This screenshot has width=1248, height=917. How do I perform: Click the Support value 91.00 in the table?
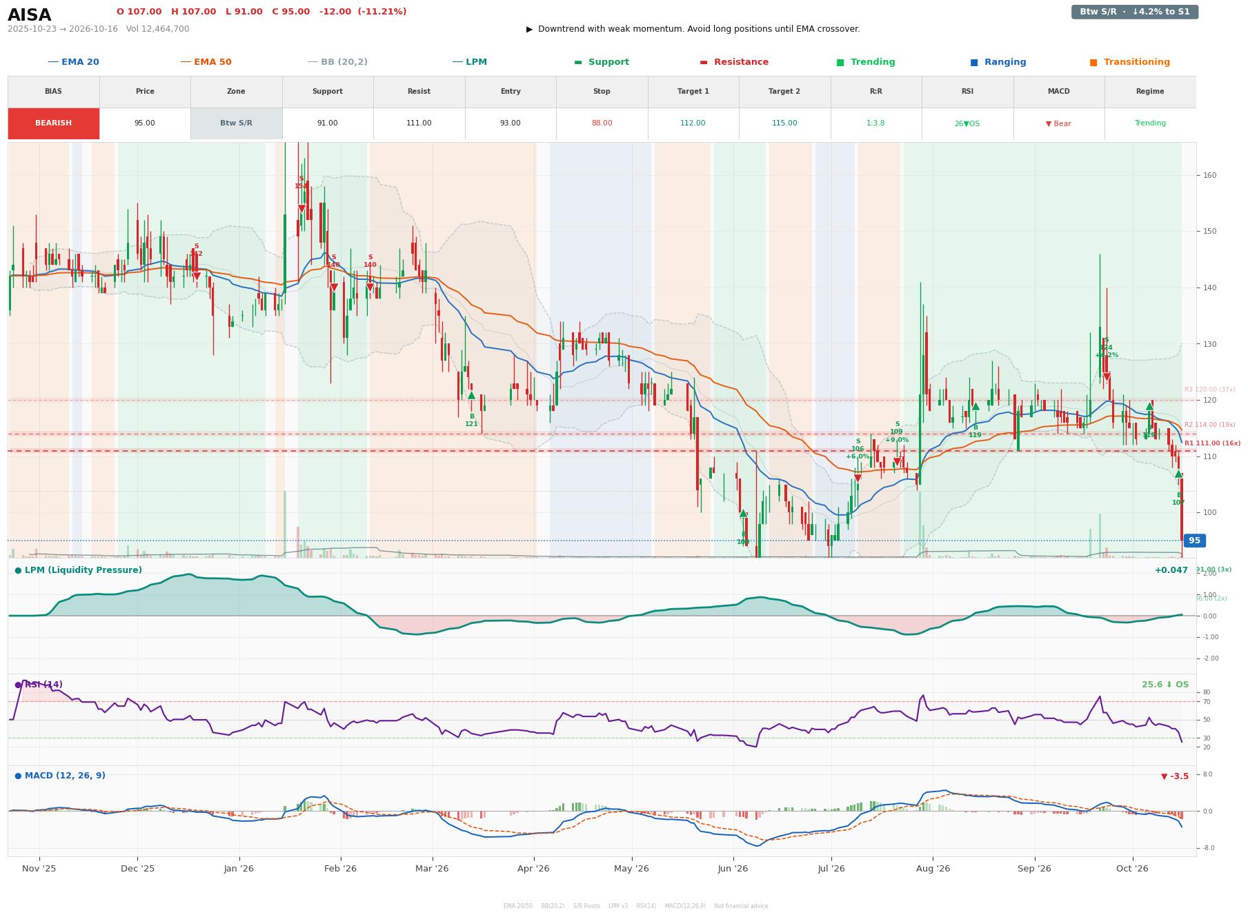(x=328, y=123)
